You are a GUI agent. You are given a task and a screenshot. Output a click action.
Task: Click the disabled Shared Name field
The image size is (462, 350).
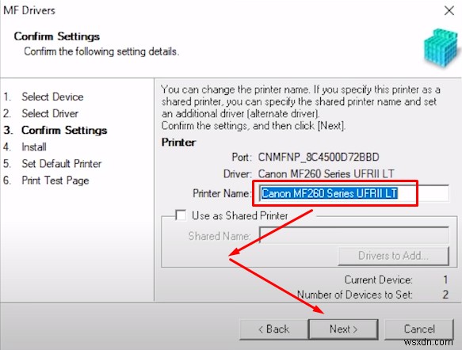pos(354,235)
